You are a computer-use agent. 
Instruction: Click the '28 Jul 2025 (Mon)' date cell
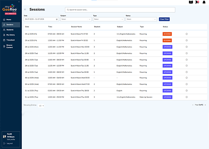pos(32,47)
